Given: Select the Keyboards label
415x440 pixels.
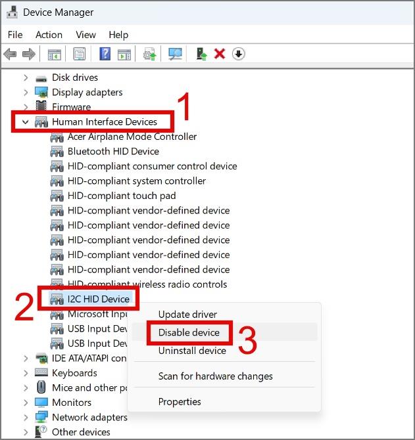Looking at the screenshot, I should [x=74, y=373].
